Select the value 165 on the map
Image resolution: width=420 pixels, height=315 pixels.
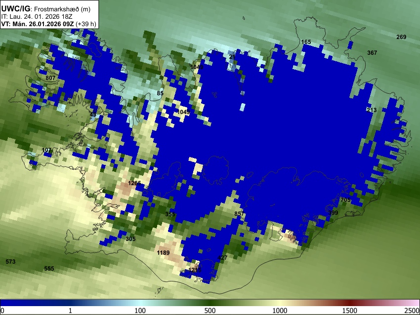(x=306, y=42)
